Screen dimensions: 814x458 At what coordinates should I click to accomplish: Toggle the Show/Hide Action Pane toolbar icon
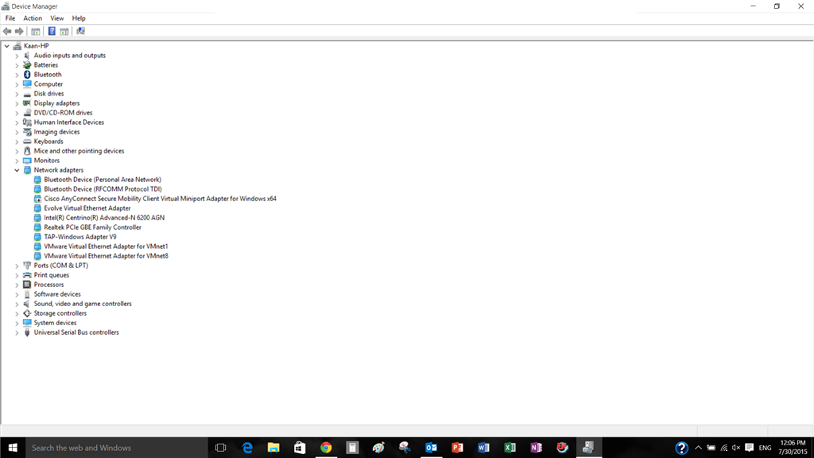click(64, 31)
